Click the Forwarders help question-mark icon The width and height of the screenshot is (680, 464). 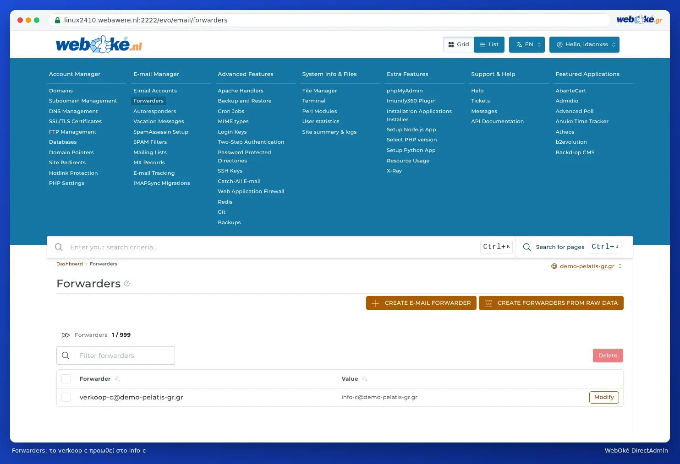click(x=127, y=284)
